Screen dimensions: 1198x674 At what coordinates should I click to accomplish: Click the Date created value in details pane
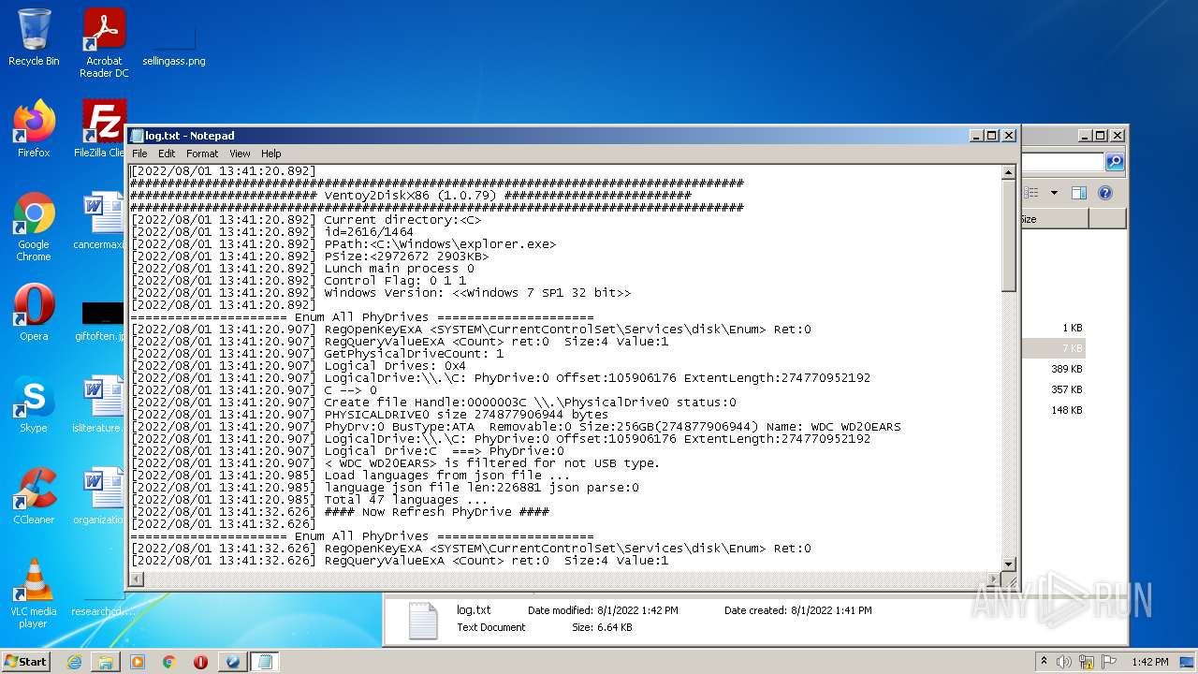pyautogui.click(x=831, y=610)
